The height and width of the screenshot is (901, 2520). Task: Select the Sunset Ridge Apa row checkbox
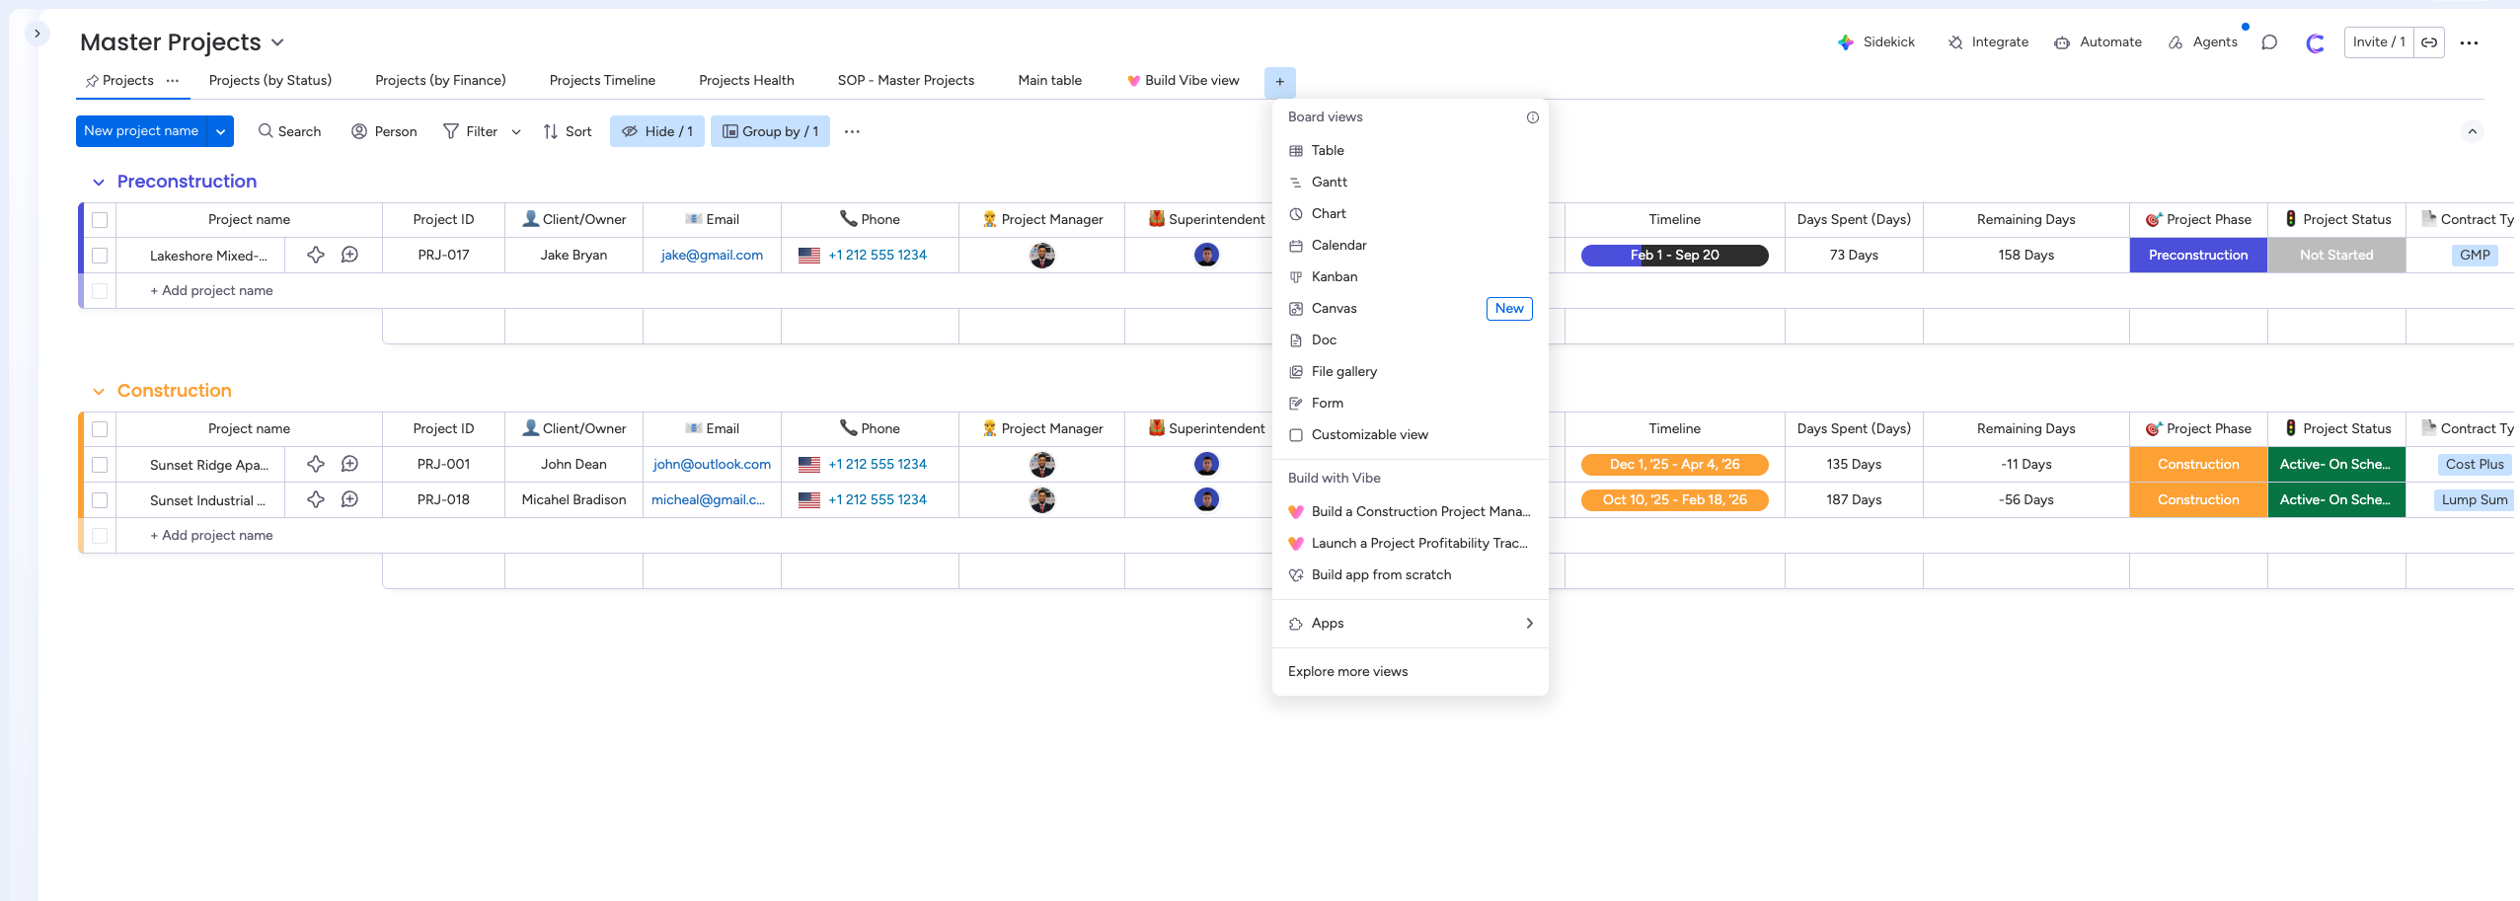pyautogui.click(x=100, y=465)
